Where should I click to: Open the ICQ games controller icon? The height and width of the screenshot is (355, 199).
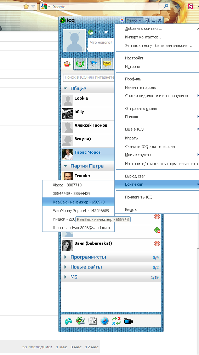click(68, 321)
